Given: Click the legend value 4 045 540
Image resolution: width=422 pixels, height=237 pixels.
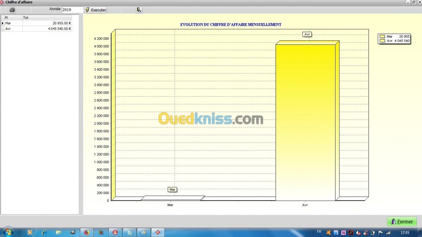Looking at the screenshot, I should click(402, 41).
